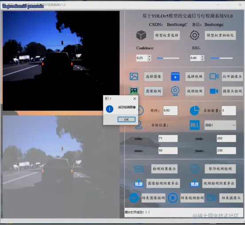The width and height of the screenshot is (245, 225).
Task: Click the 模型权重初始化 button
Action: coord(220,35)
